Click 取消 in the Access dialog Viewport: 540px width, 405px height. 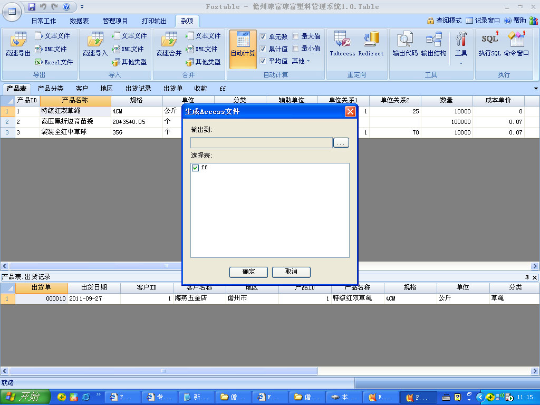291,272
